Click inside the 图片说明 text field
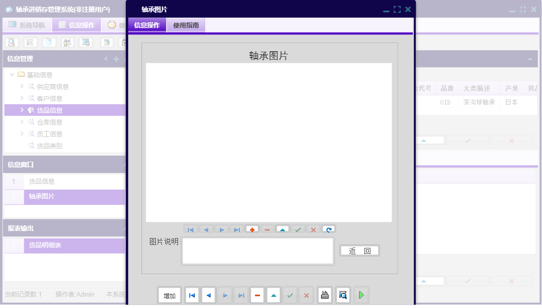542x308 pixels. coord(257,250)
